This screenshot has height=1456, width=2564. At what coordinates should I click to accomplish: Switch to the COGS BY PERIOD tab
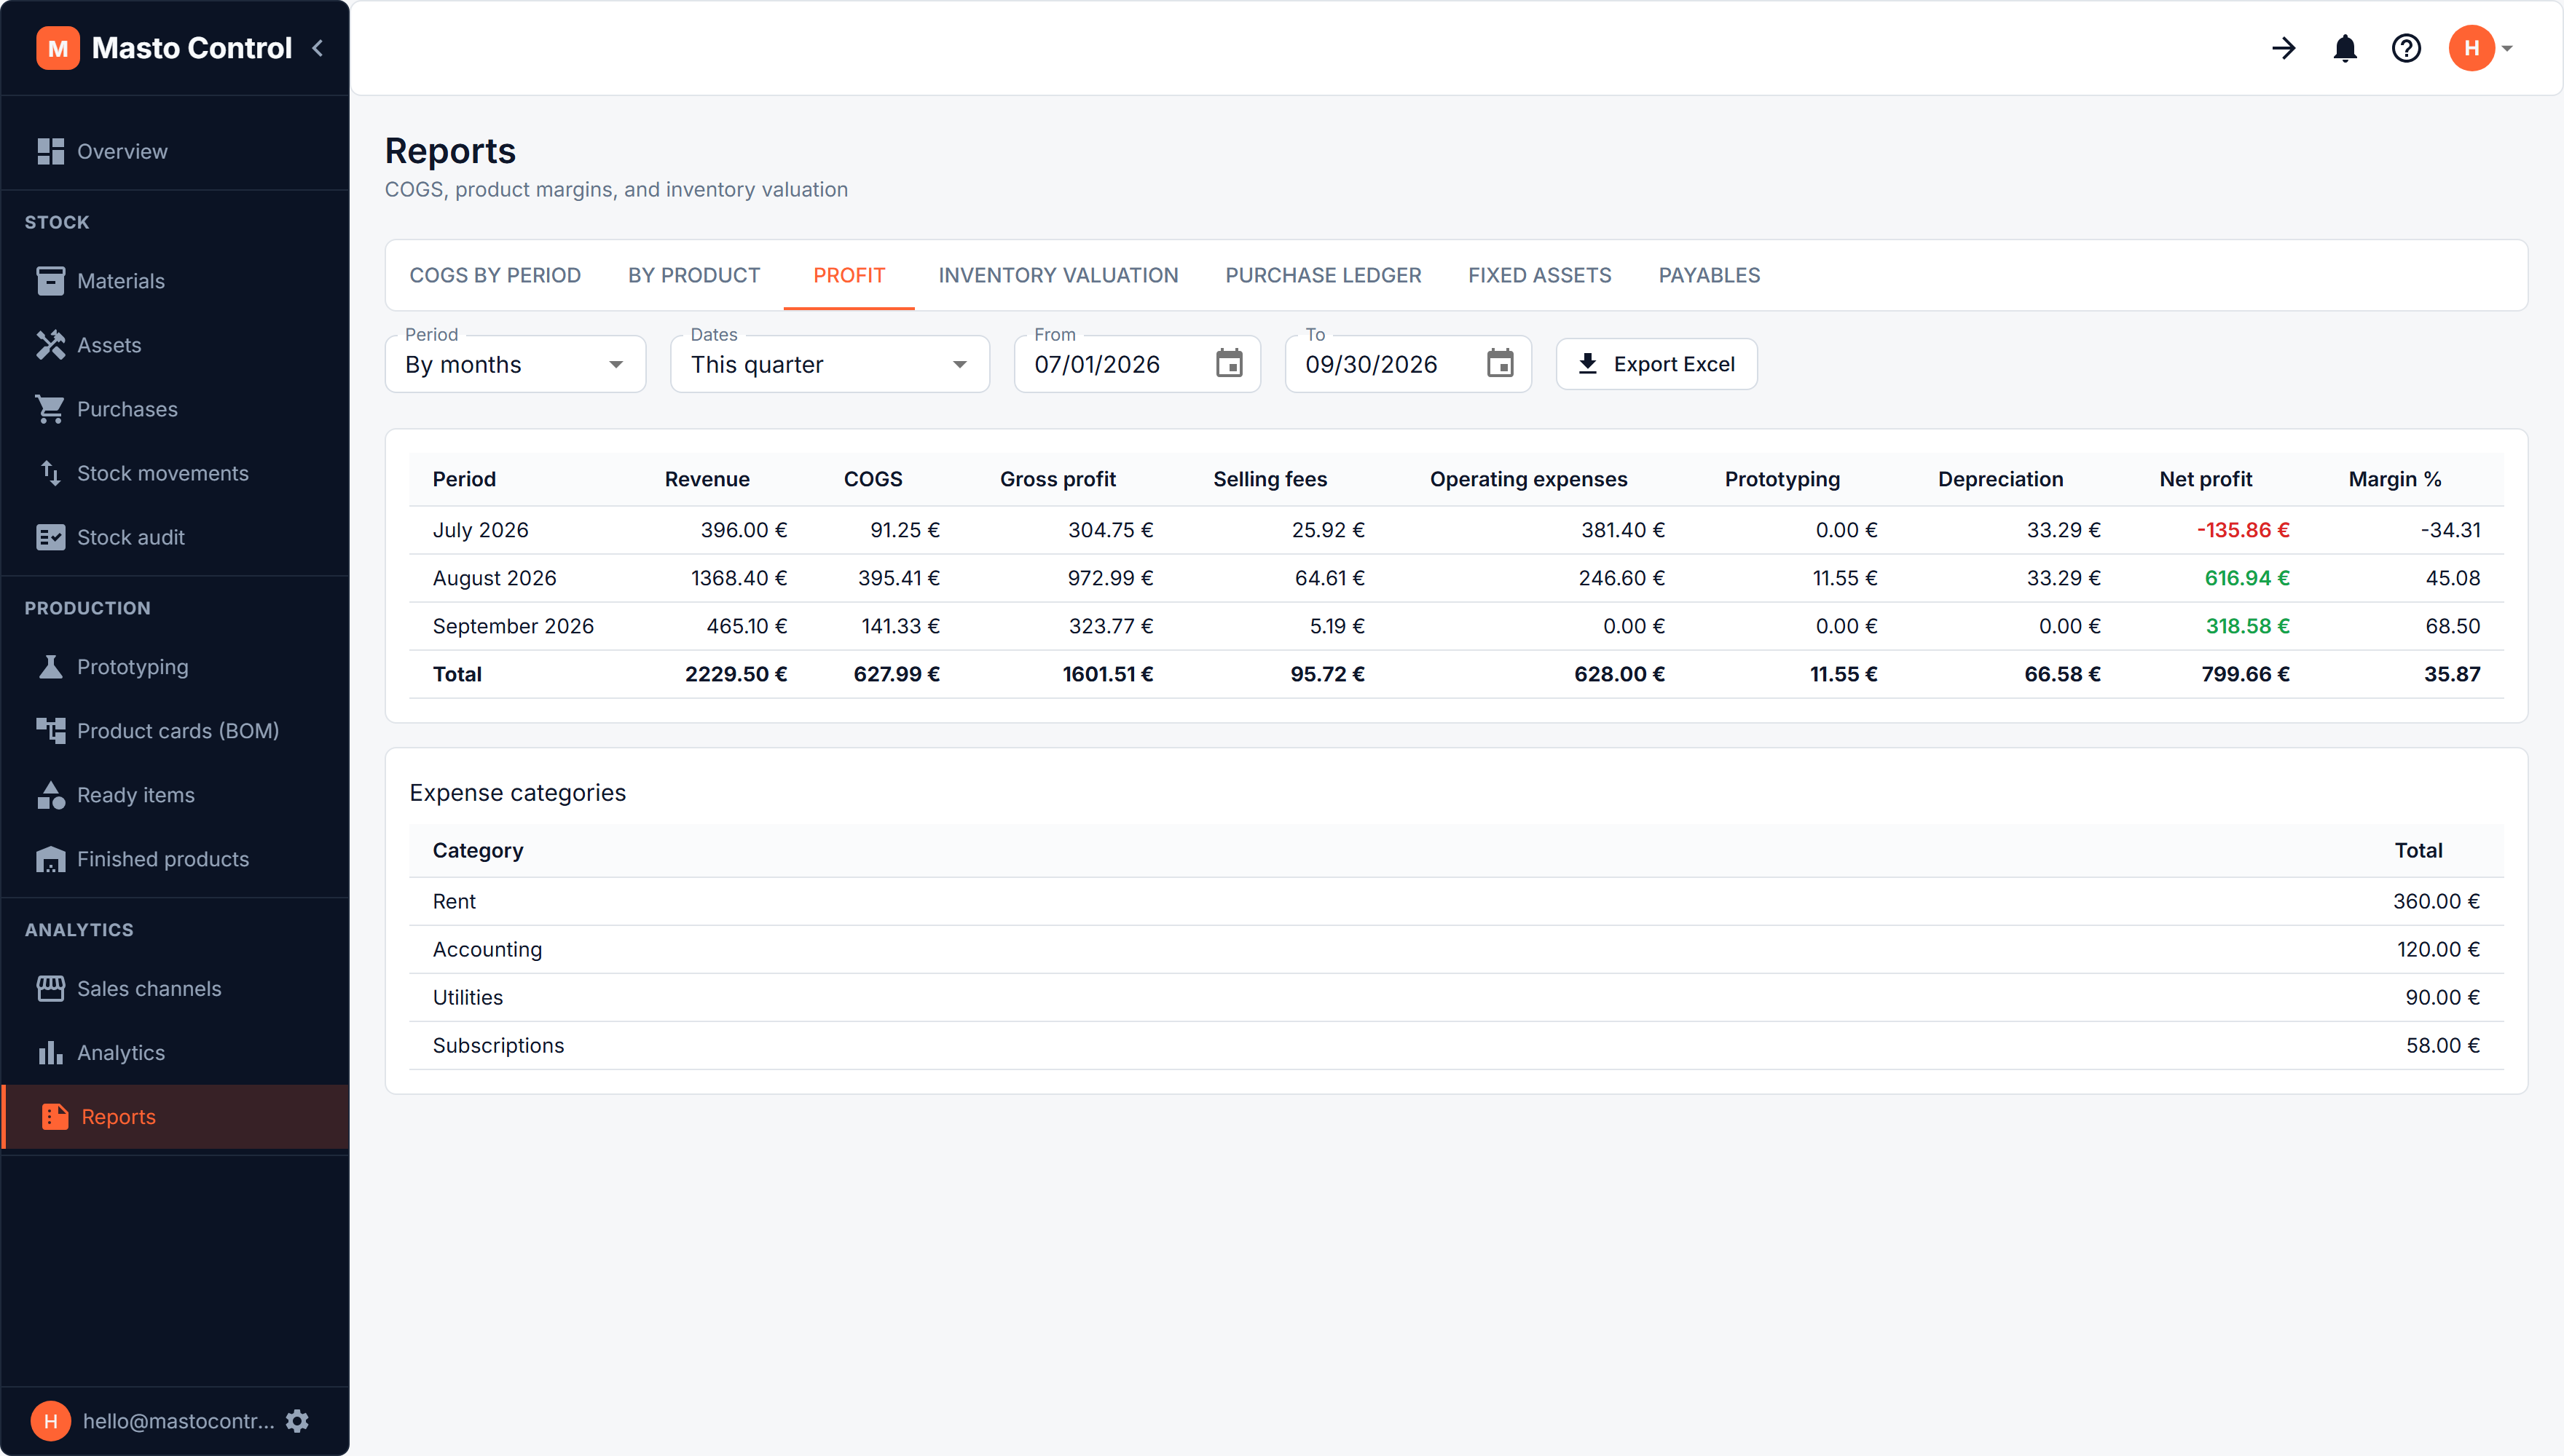point(495,275)
